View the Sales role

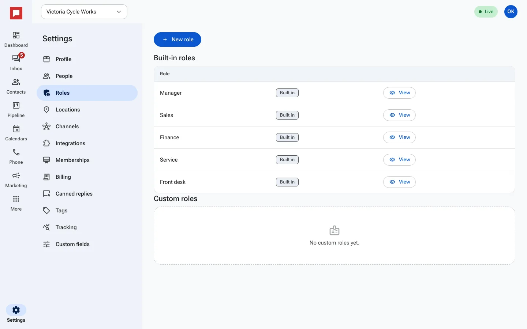(399, 115)
